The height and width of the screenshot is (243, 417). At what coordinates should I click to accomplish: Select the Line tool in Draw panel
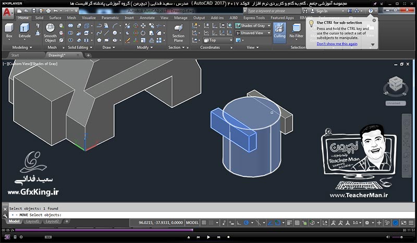(107, 33)
